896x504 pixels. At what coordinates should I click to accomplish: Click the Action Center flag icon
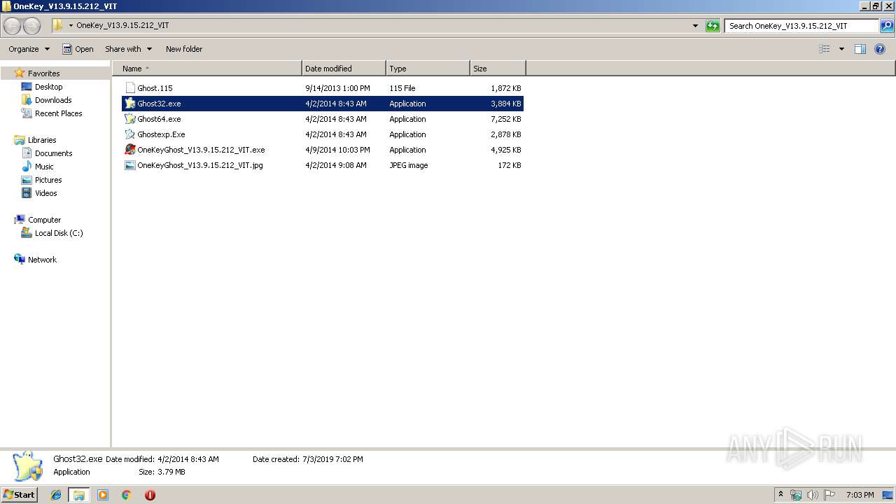pyautogui.click(x=829, y=495)
